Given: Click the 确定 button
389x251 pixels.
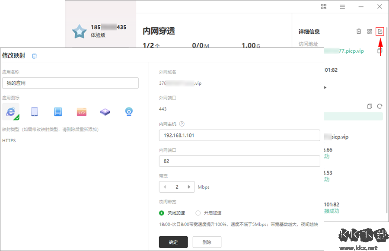Looking at the screenshot, I should [173, 242].
